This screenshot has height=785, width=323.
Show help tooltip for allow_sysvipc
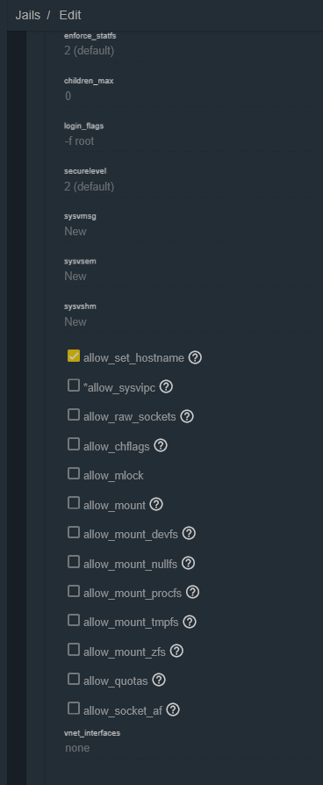pos(166,386)
